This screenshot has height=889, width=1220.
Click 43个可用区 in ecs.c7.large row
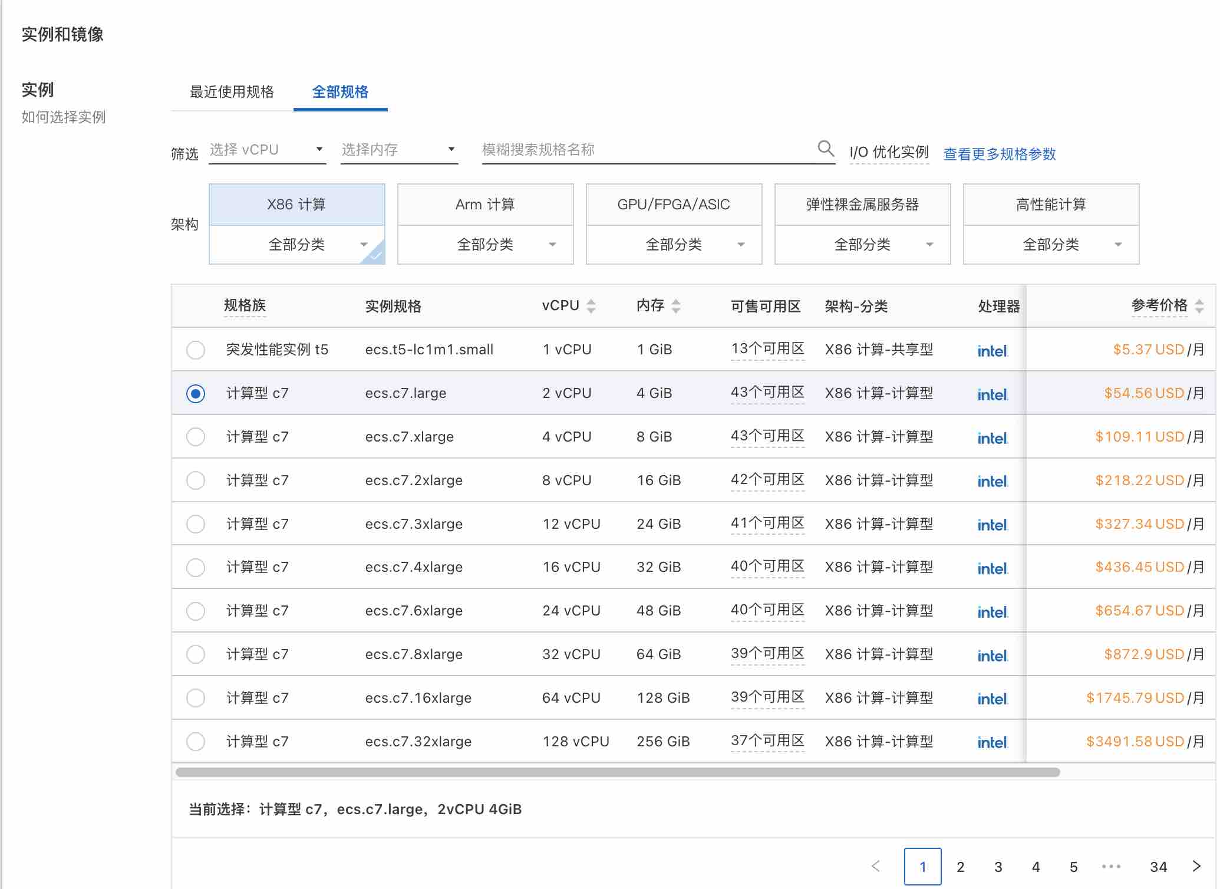click(x=768, y=393)
